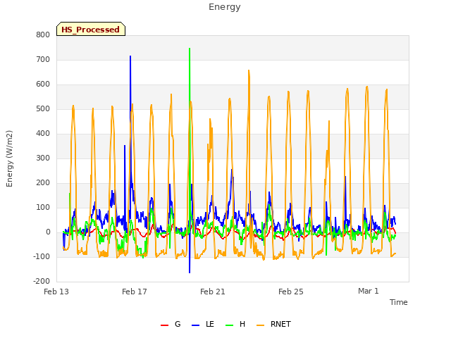Click the Feb 17 x-axis tick label
This screenshot has height=338, width=451.
[135, 292]
